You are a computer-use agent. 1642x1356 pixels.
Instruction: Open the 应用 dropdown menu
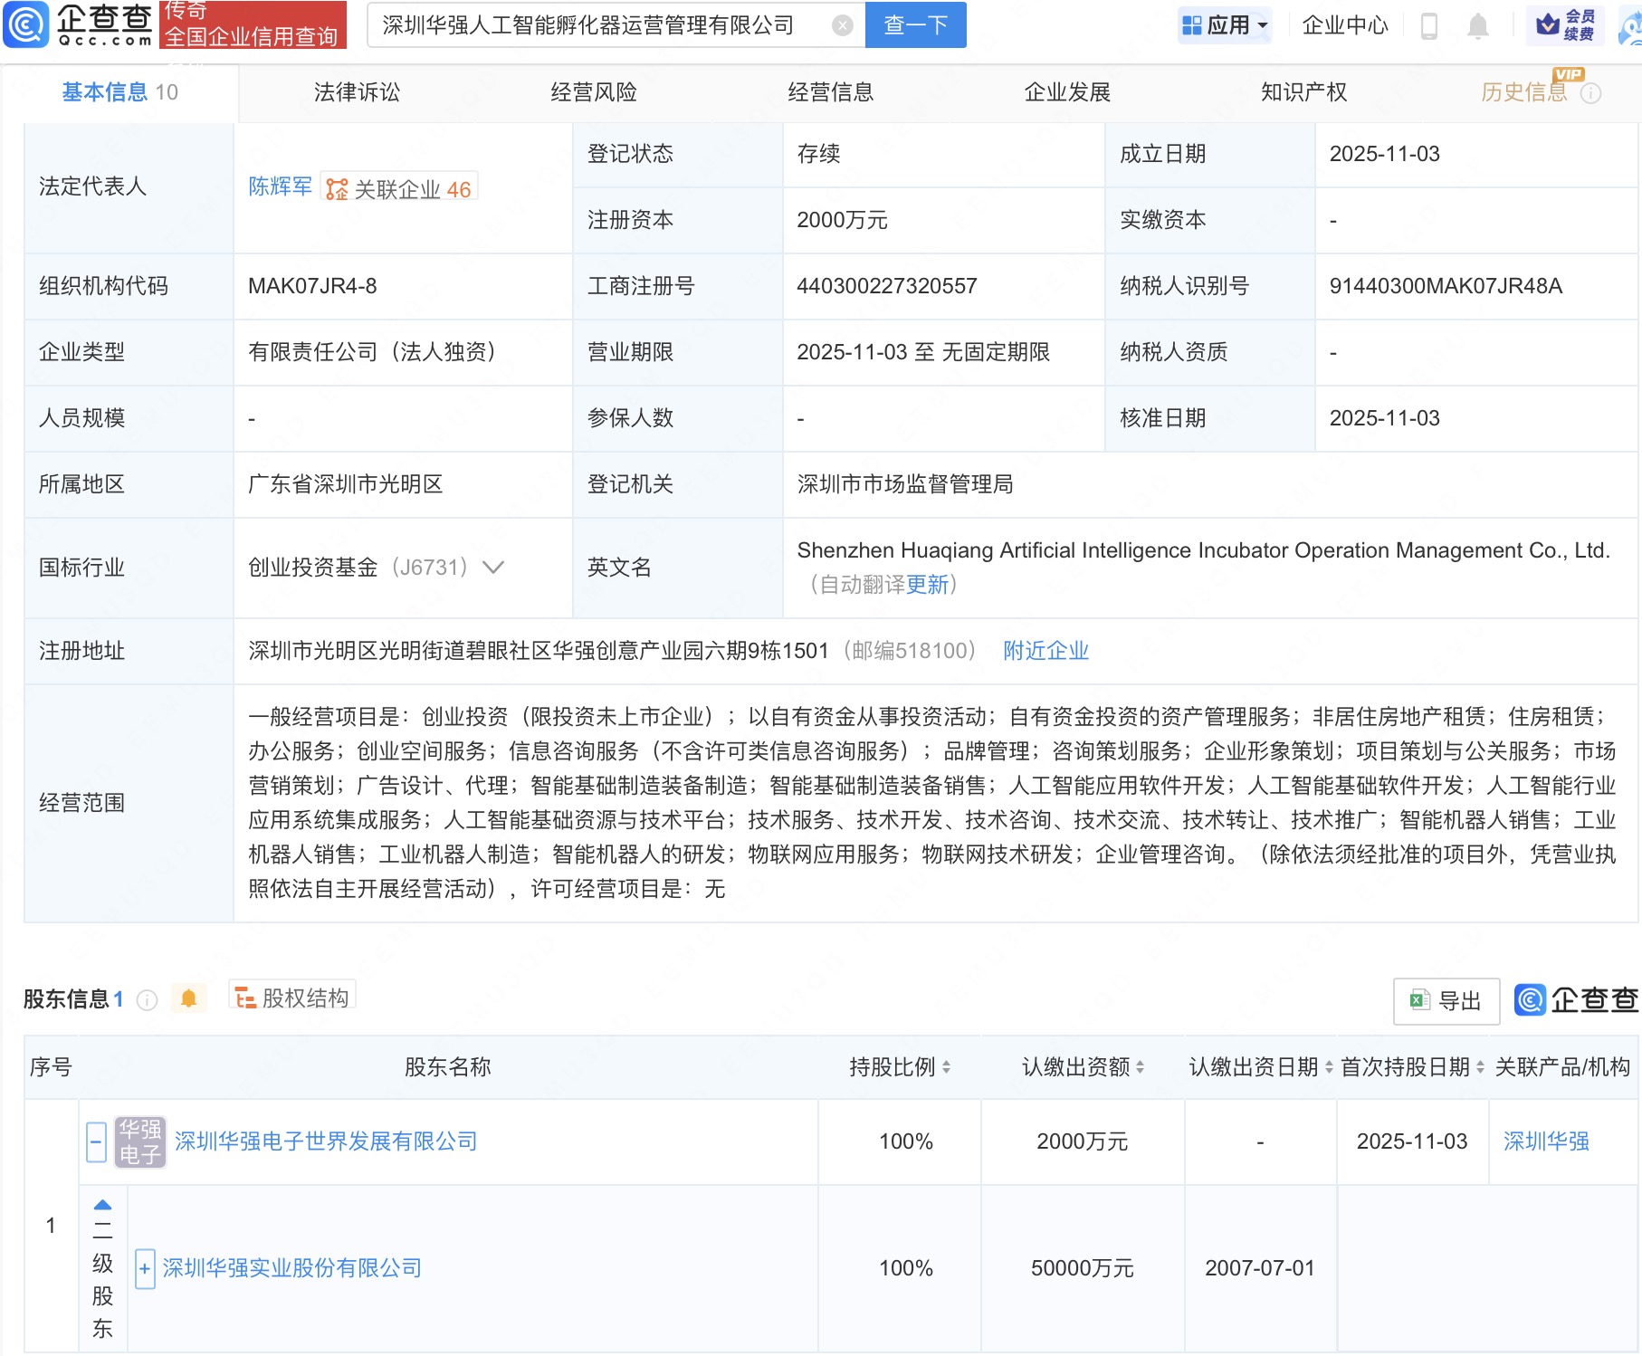[1226, 25]
